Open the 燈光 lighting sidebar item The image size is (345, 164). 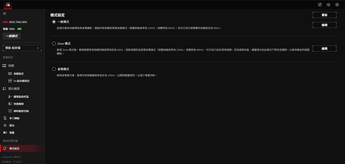(9, 126)
